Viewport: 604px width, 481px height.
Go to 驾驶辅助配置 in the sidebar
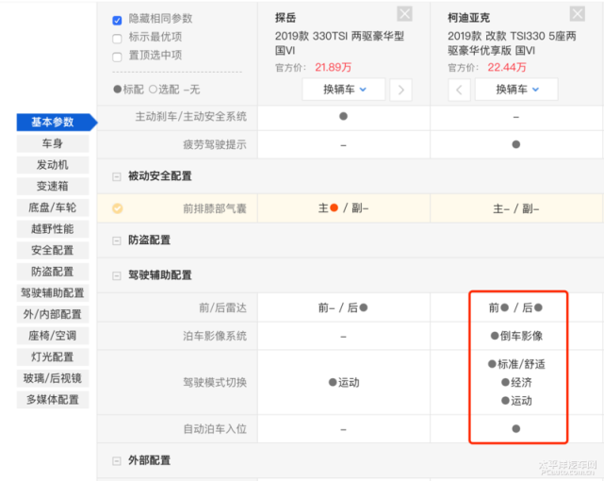coord(53,293)
